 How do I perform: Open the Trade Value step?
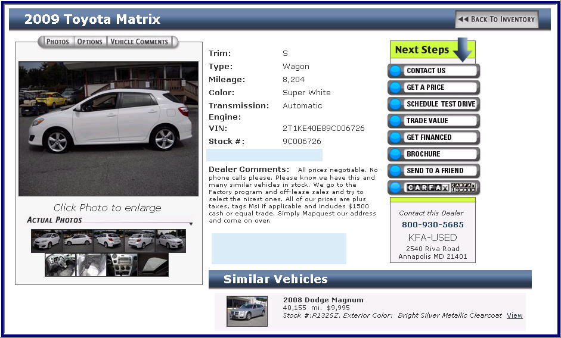[x=433, y=121]
